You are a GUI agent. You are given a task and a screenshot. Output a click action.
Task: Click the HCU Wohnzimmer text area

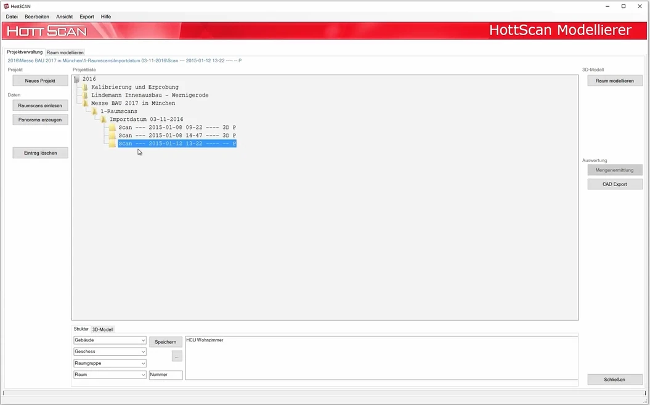(381, 358)
